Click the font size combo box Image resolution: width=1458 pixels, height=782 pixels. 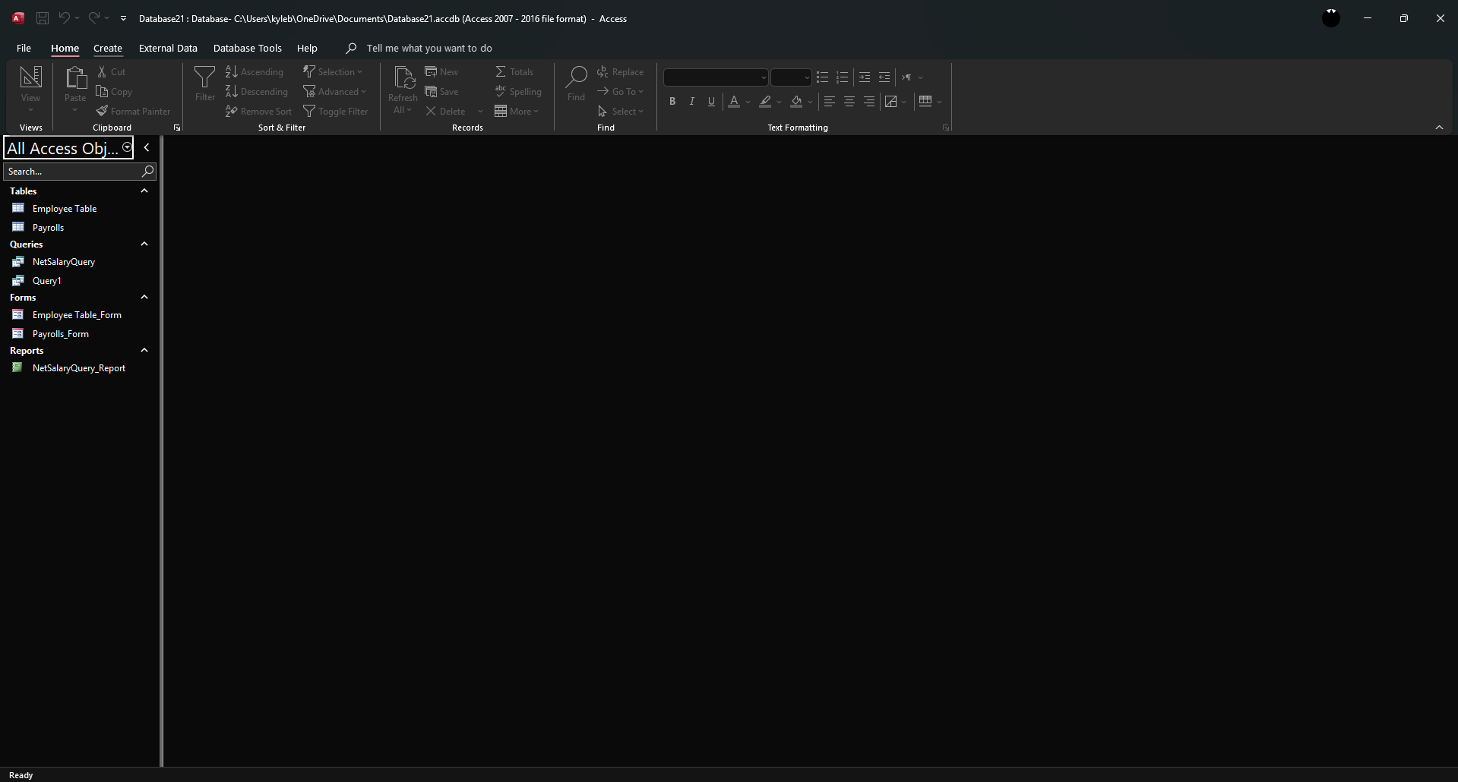click(x=791, y=77)
